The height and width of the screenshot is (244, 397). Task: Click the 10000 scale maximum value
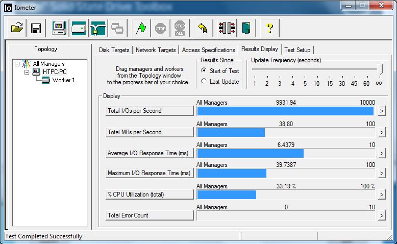367,103
